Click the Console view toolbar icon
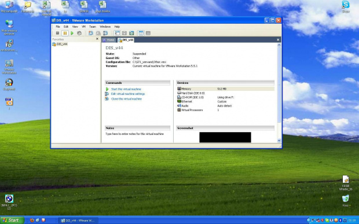 coord(148,33)
